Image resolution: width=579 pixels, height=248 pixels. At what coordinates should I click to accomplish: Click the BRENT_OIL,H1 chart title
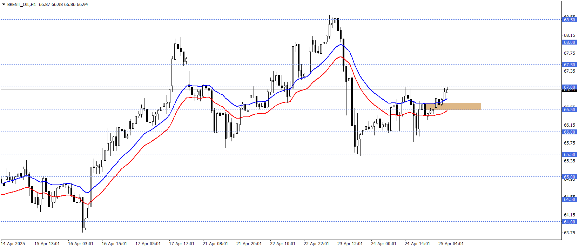pos(21,5)
